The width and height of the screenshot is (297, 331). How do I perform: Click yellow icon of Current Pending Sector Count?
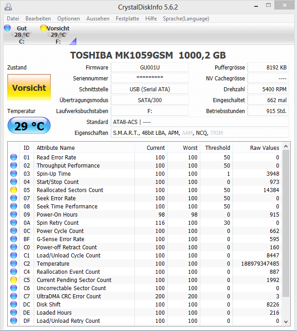[x=14, y=280]
